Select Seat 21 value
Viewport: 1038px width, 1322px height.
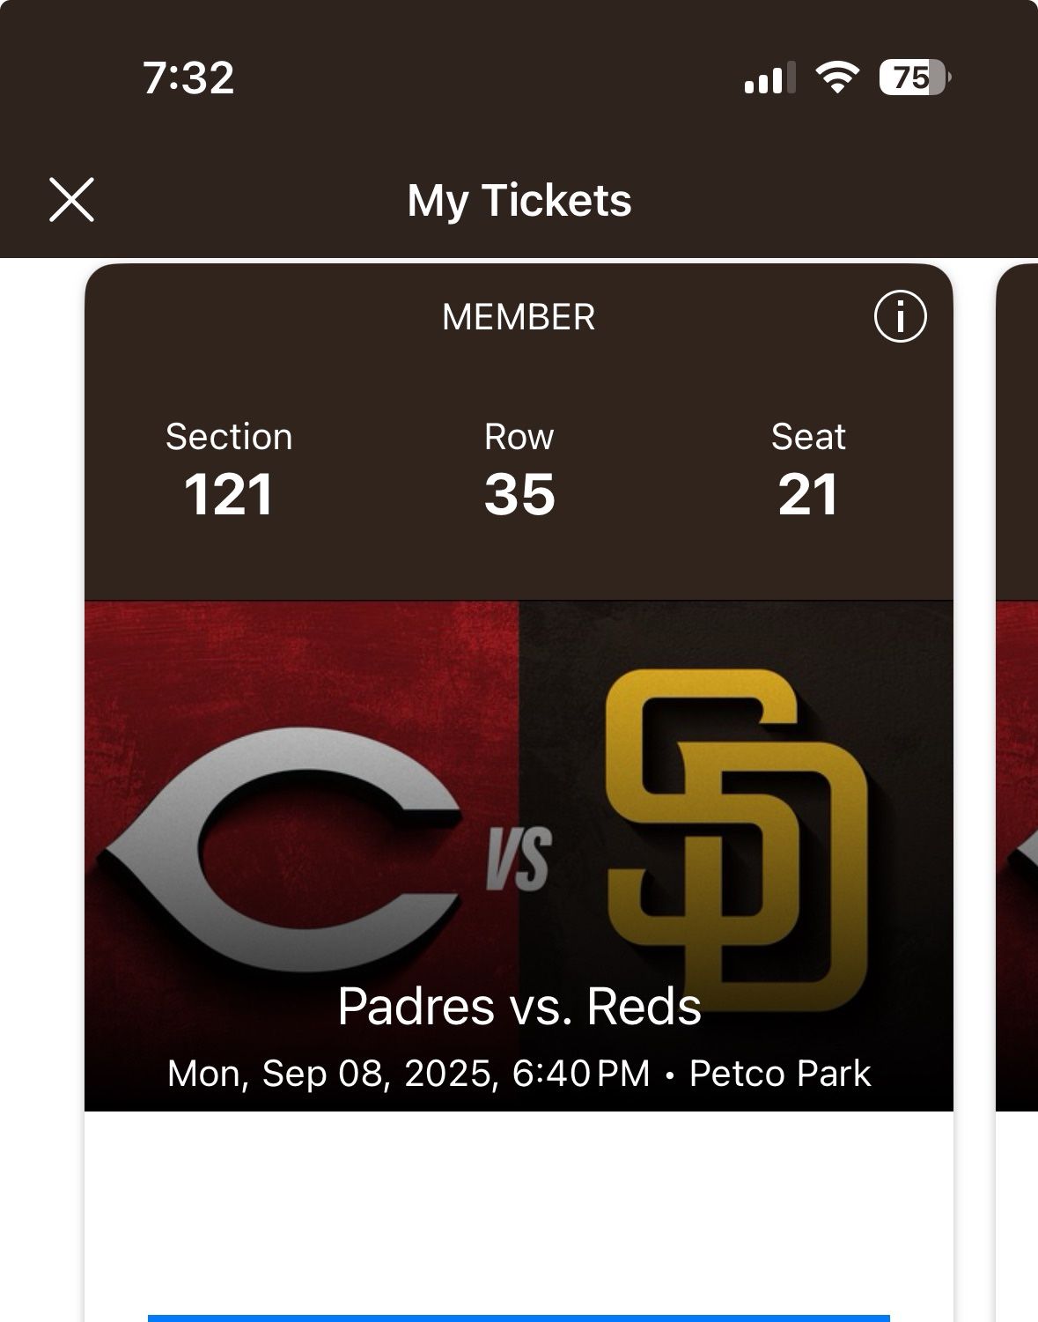(808, 494)
